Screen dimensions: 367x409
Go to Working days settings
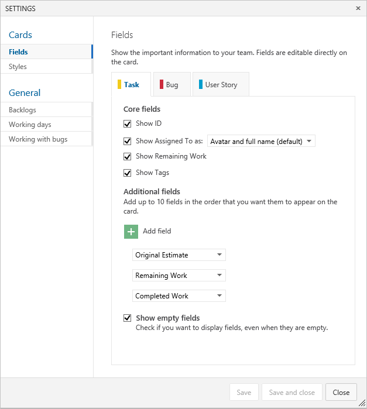click(46, 125)
